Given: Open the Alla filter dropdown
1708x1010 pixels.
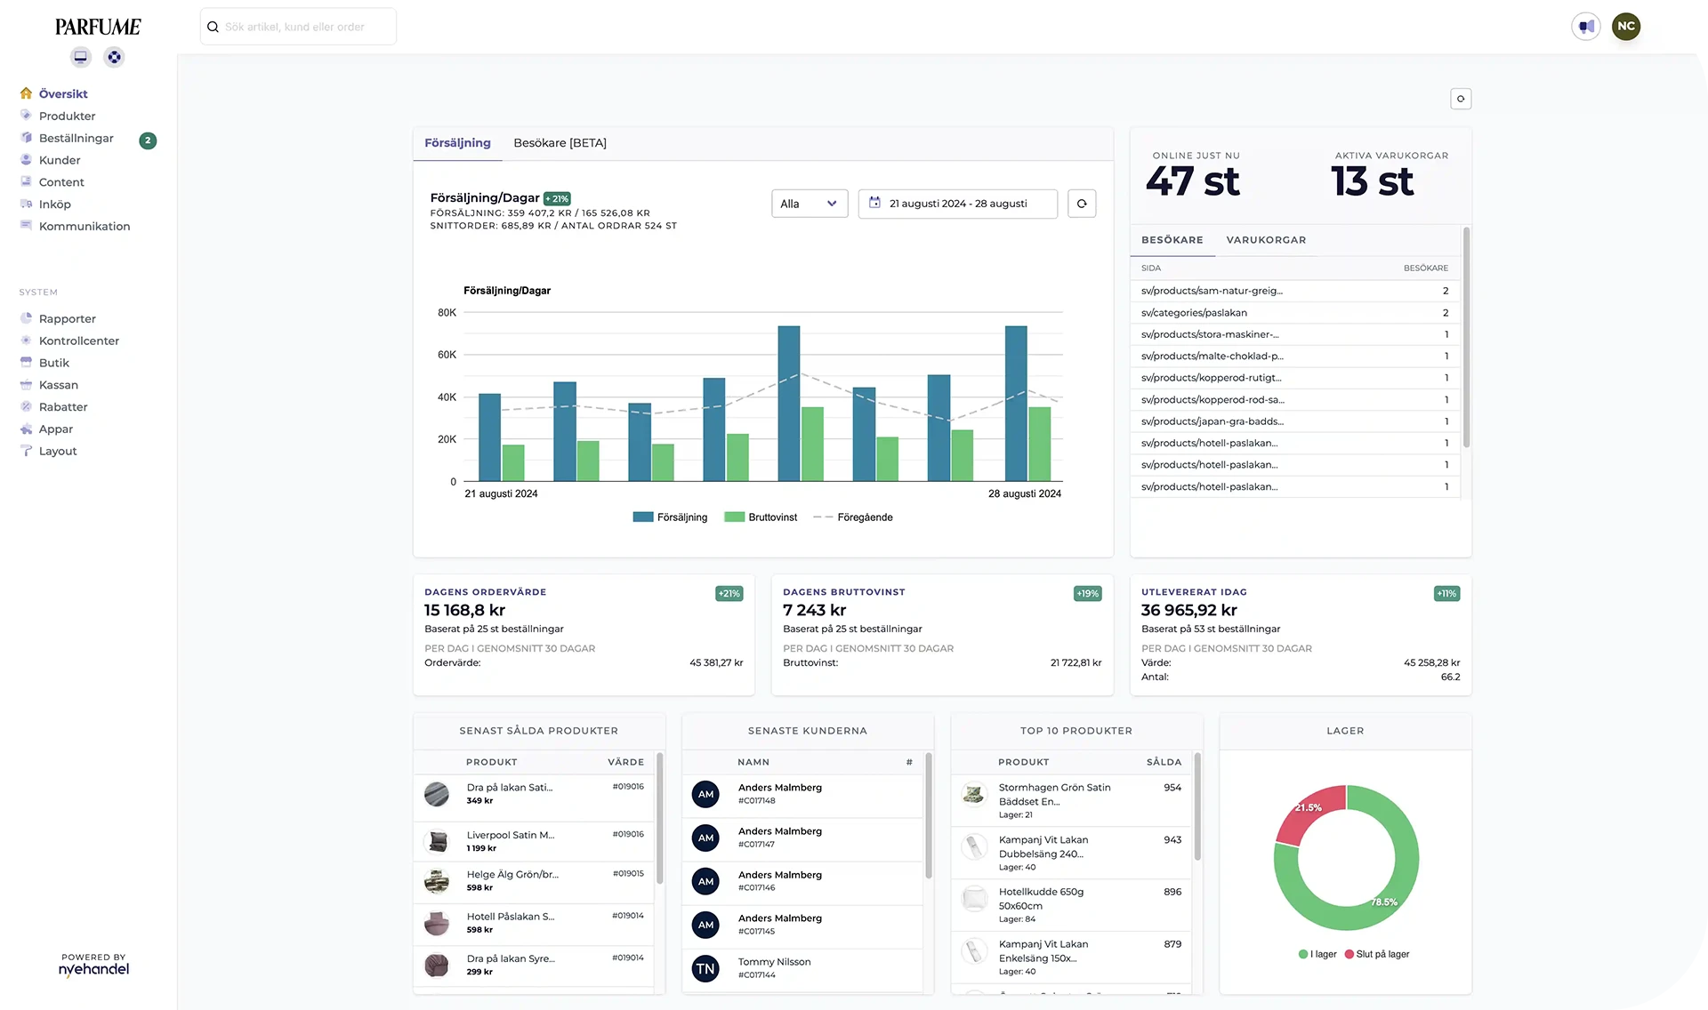Looking at the screenshot, I should (809, 204).
